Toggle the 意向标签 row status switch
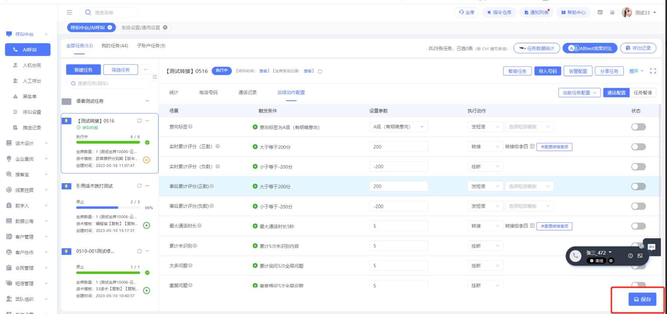The width and height of the screenshot is (667, 314). click(x=638, y=127)
